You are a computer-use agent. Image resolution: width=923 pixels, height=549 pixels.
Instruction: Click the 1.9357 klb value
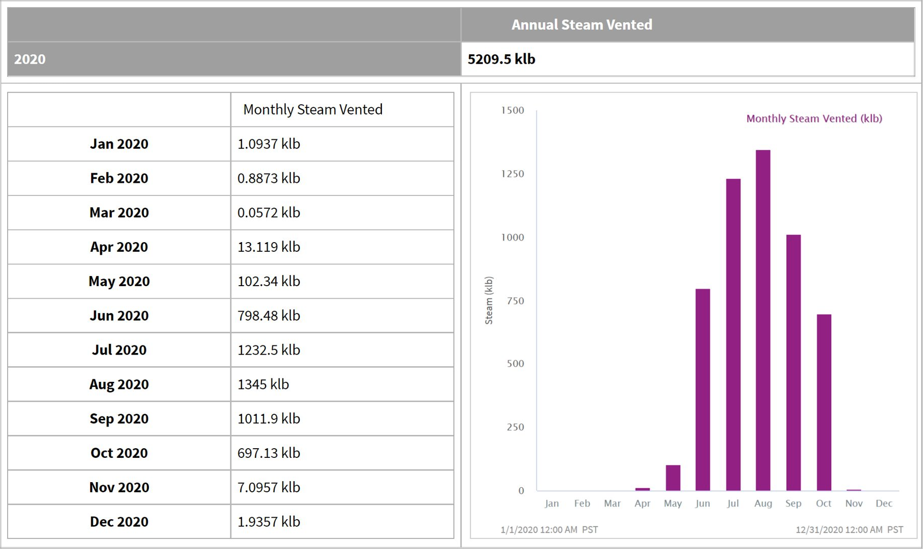tap(268, 522)
